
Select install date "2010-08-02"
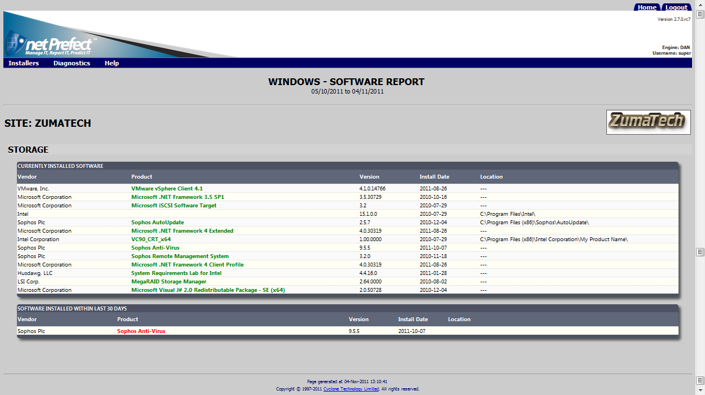pyautogui.click(x=433, y=282)
